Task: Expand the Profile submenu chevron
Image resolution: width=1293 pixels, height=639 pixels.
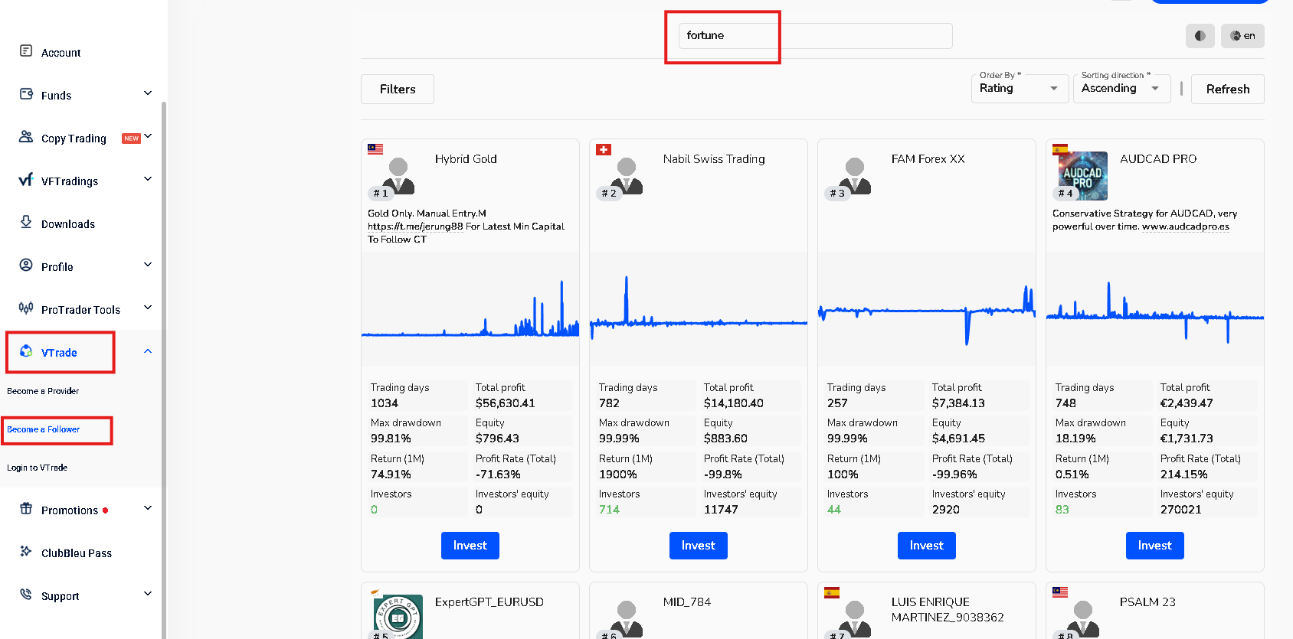Action: coord(148,265)
